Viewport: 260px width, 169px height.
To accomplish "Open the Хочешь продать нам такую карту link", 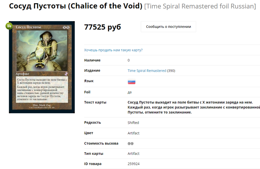I will point(113,50).
